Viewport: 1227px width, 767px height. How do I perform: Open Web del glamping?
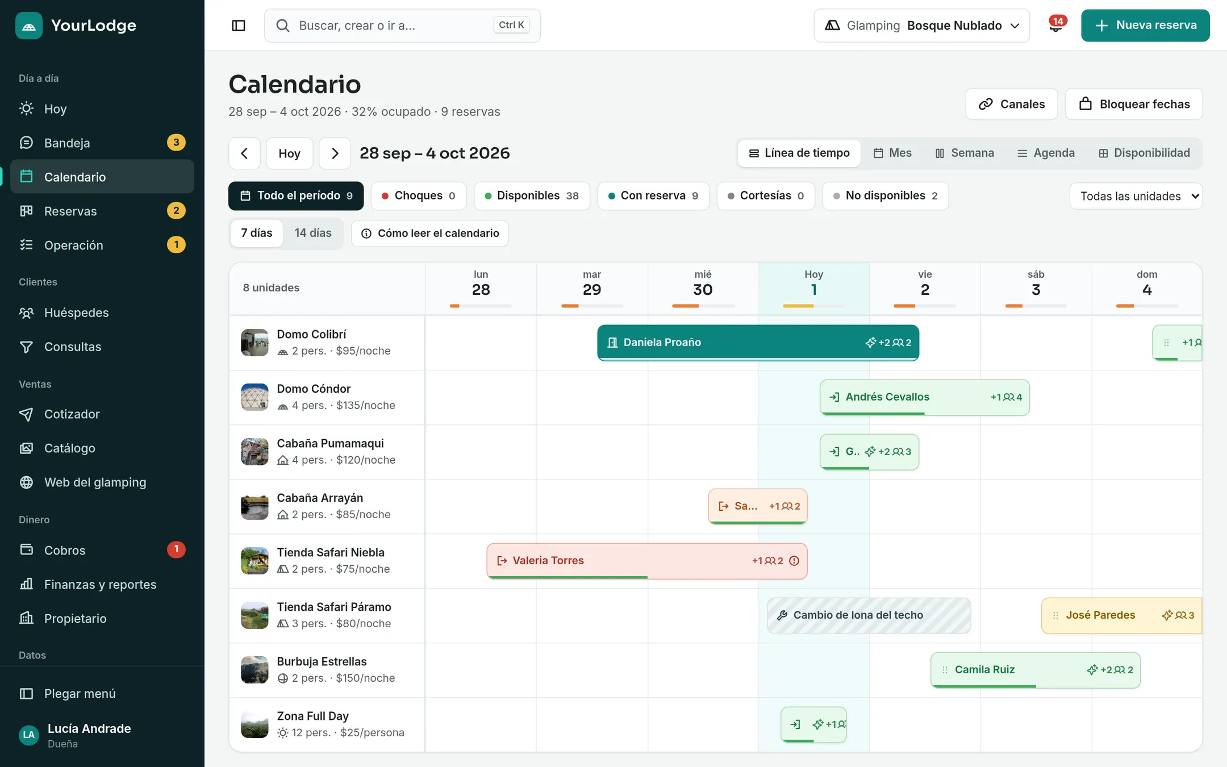click(102, 482)
